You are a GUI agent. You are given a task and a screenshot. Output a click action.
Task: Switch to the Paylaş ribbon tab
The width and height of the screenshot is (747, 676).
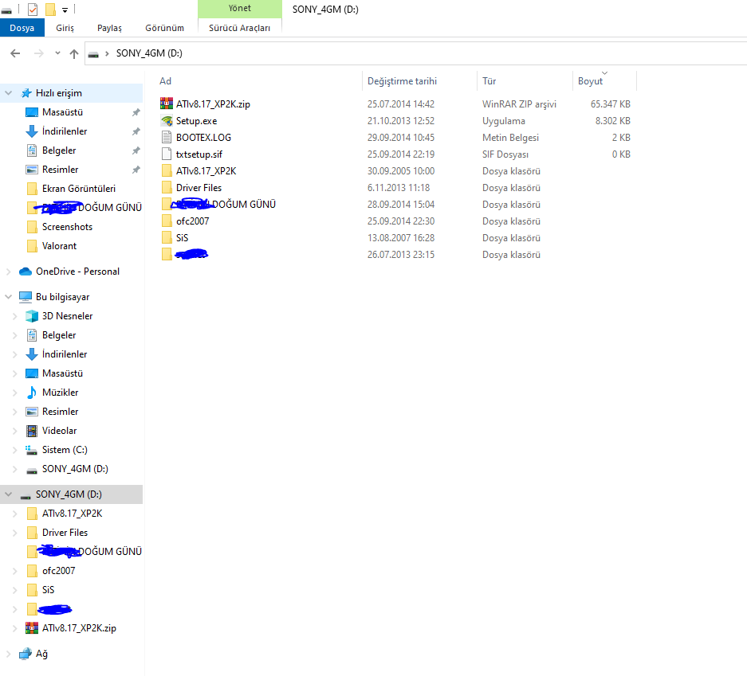[x=109, y=28]
